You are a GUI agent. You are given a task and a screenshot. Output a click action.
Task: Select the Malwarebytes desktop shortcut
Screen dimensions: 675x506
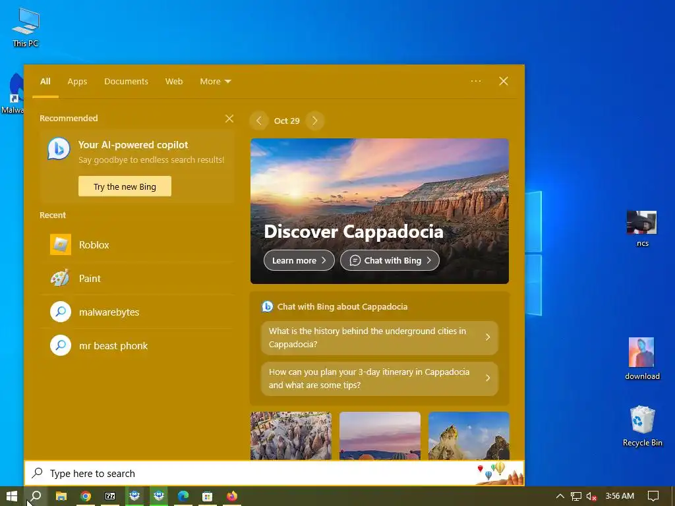point(12,94)
